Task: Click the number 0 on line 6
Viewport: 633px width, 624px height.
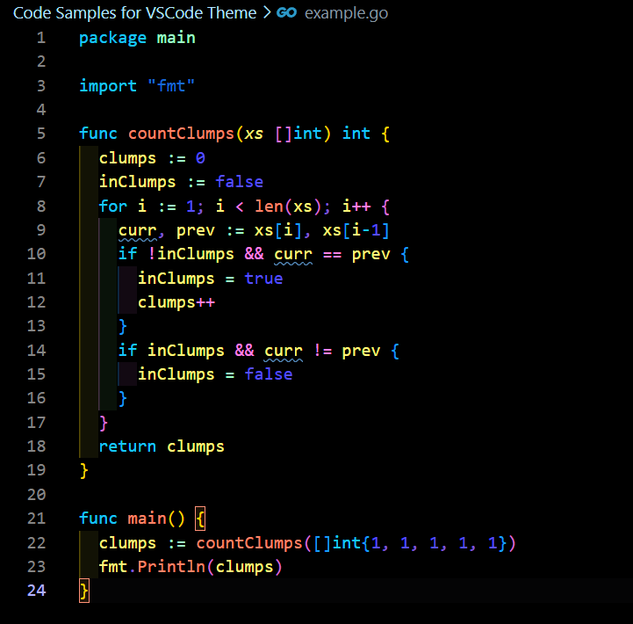Action: tap(200, 158)
